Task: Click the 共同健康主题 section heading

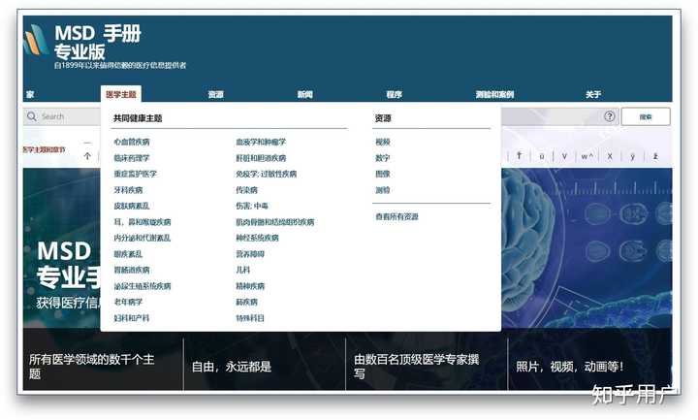Action: (138, 118)
